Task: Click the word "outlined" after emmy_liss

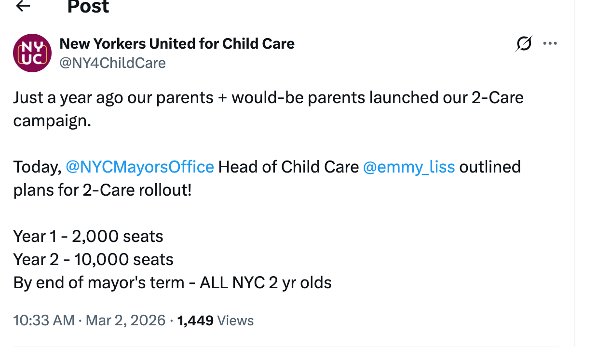Action: point(490,167)
